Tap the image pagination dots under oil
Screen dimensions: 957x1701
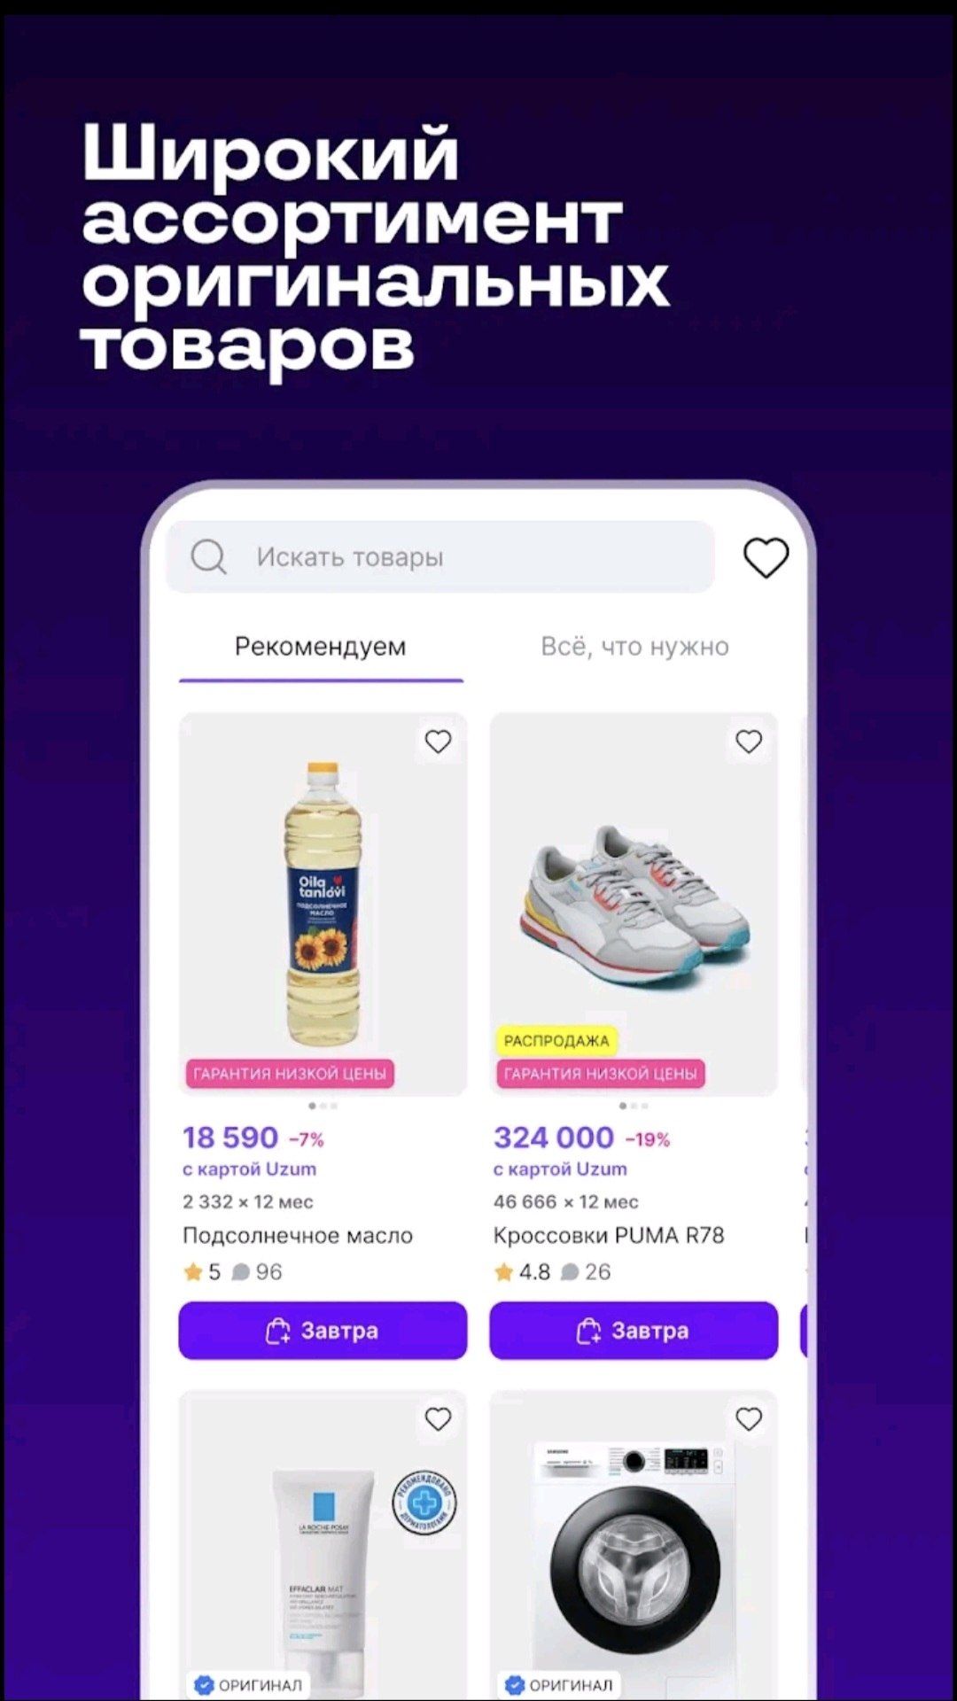coord(323,1106)
